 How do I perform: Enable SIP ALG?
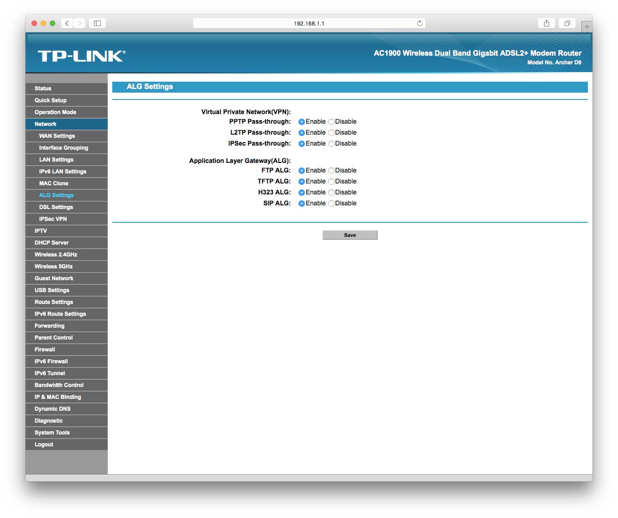click(302, 204)
